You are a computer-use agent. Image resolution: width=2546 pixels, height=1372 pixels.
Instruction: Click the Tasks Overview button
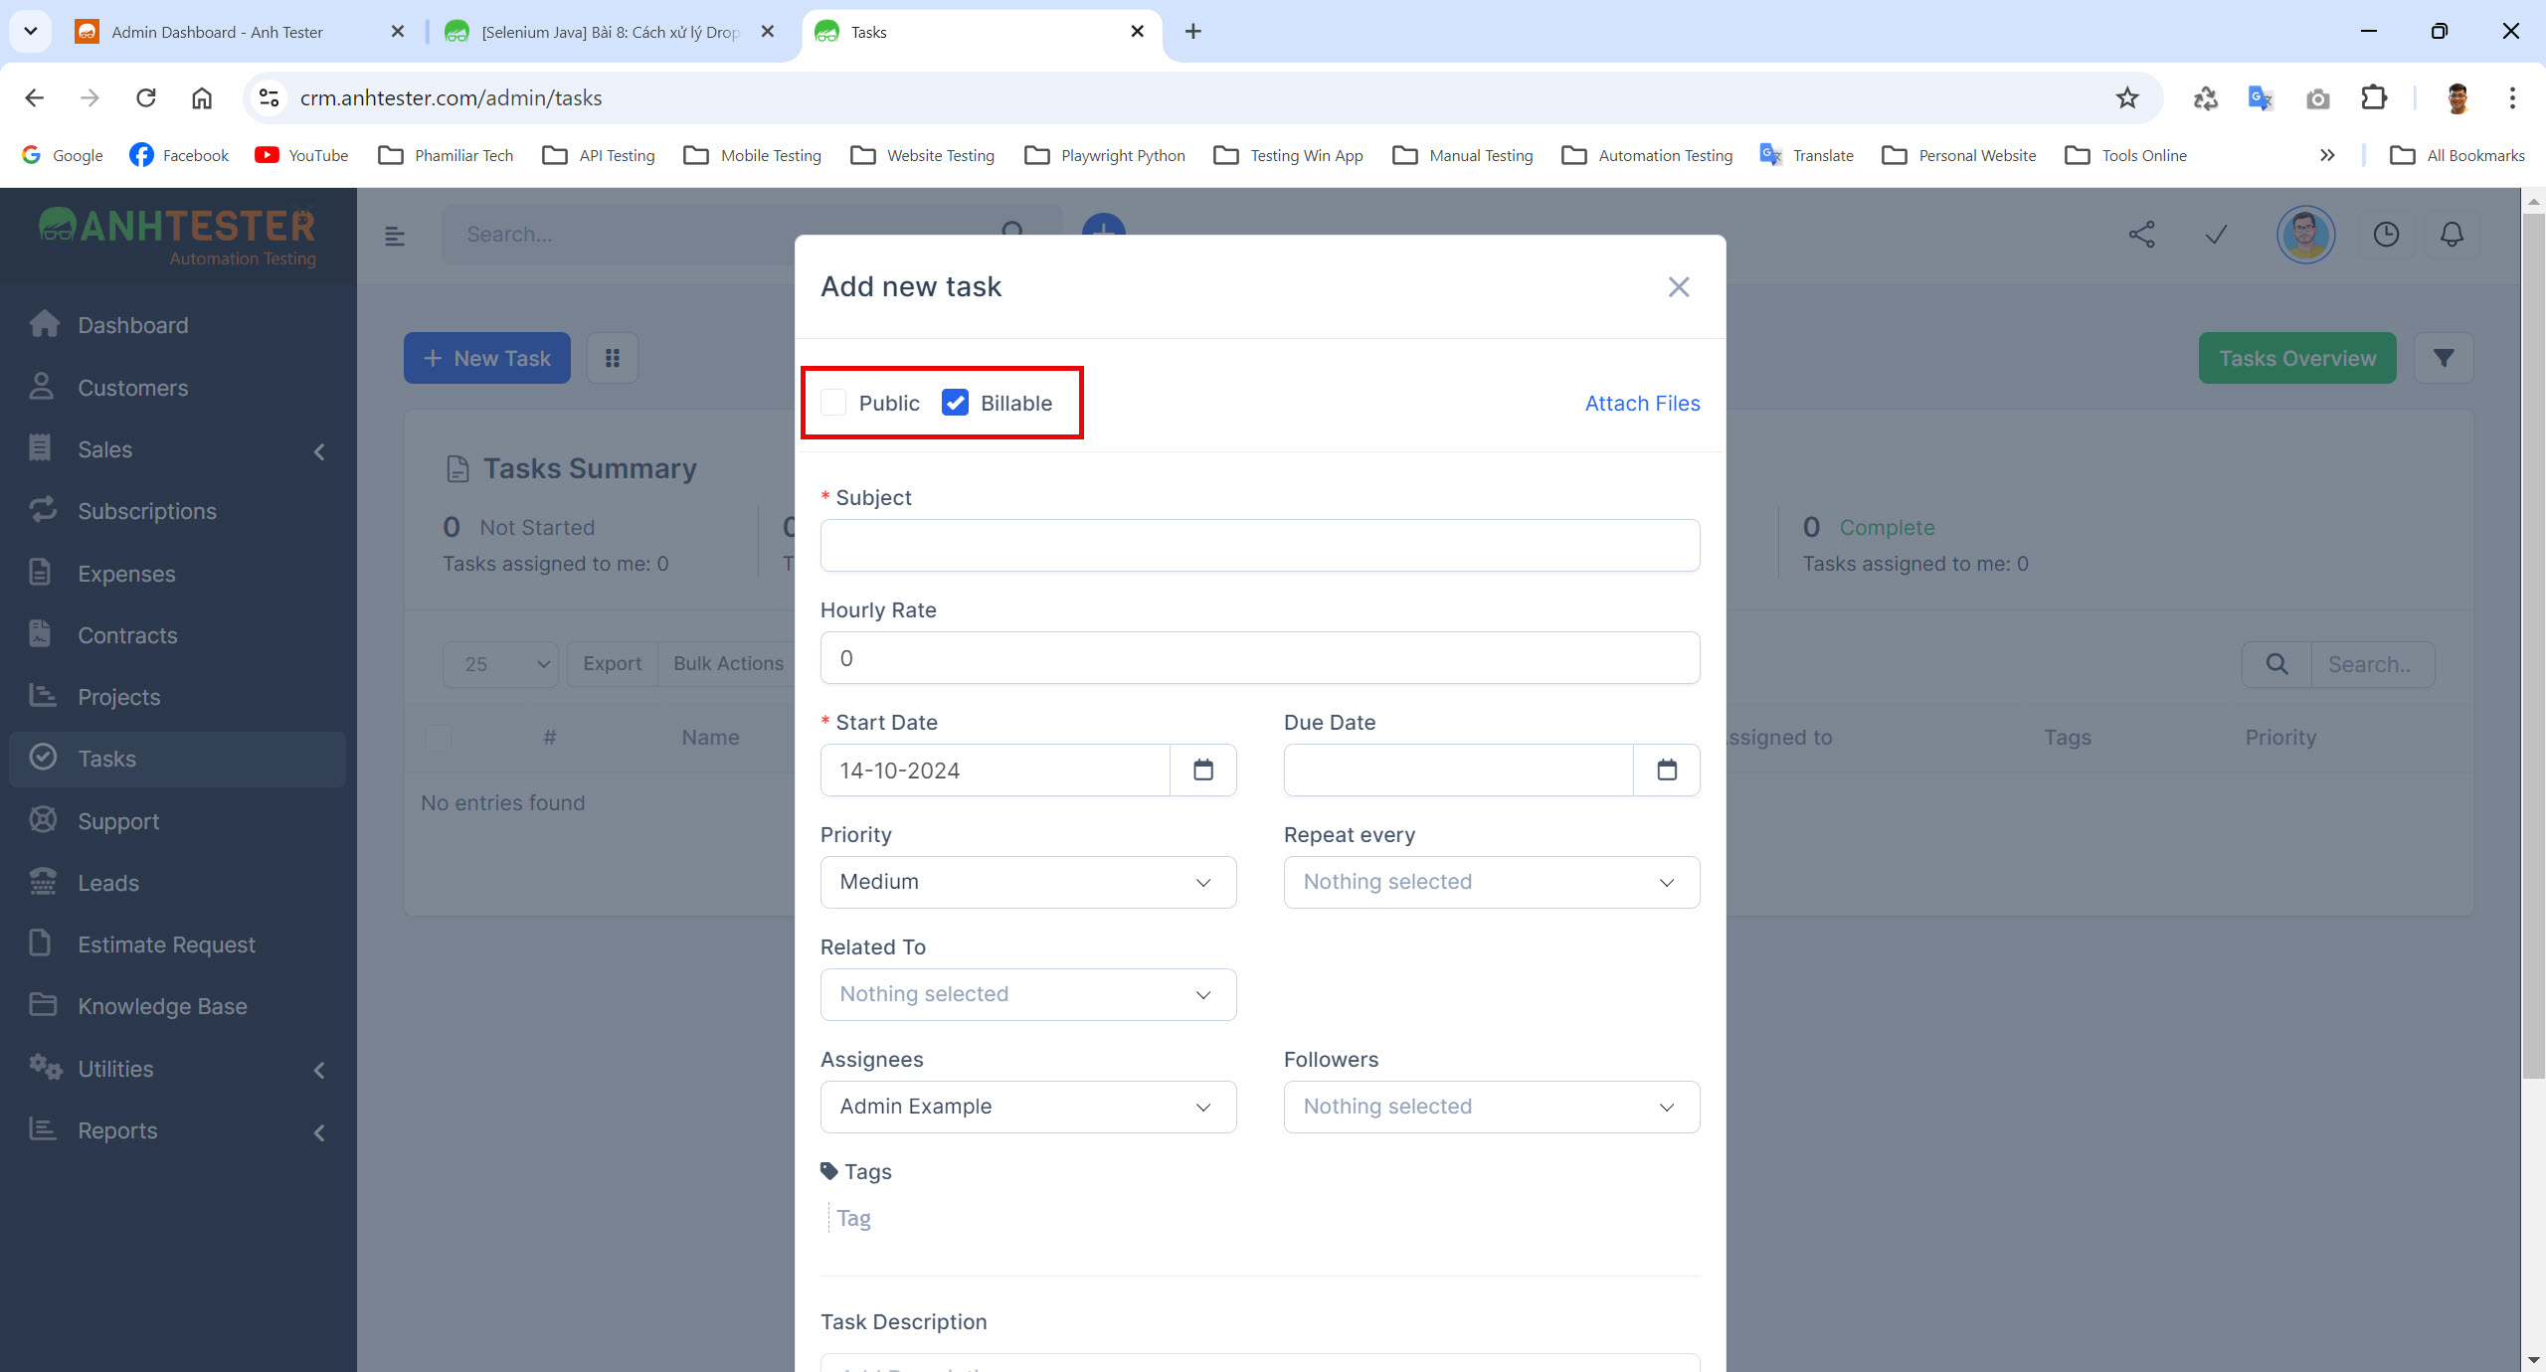coord(2297,358)
